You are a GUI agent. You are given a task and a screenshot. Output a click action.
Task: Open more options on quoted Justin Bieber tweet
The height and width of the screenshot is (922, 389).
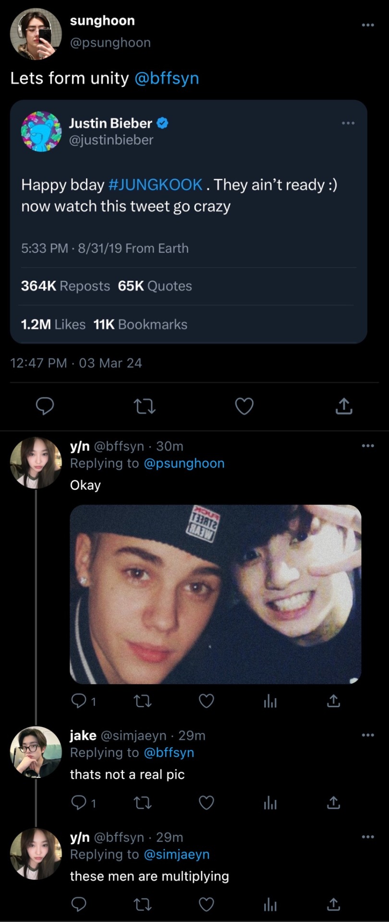[x=348, y=123]
